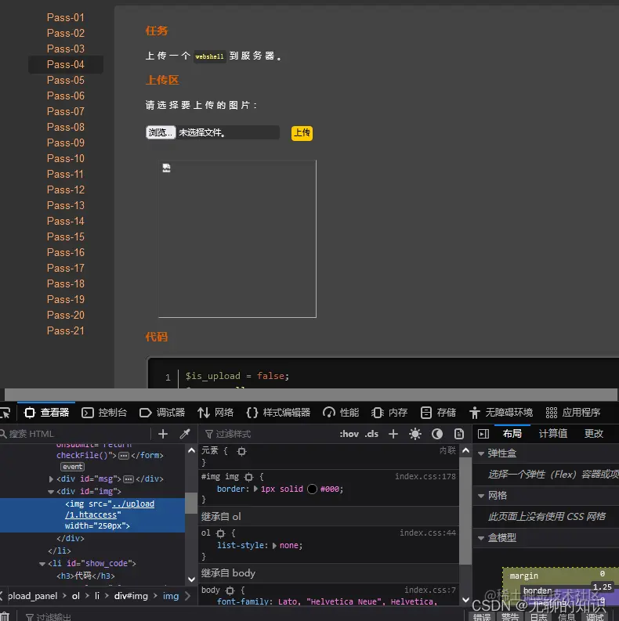
Task: Open the 存储 storage tab
Action: (438, 413)
